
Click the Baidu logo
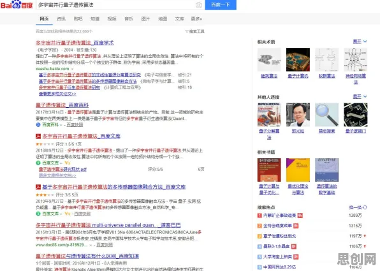pyautogui.click(x=17, y=5)
